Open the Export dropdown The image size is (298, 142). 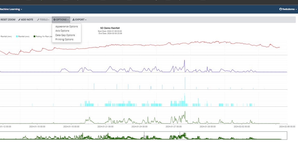point(80,20)
